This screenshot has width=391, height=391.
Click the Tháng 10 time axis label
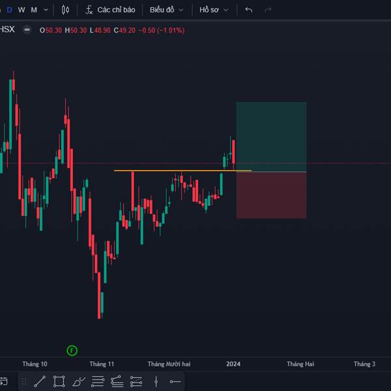[35, 364]
